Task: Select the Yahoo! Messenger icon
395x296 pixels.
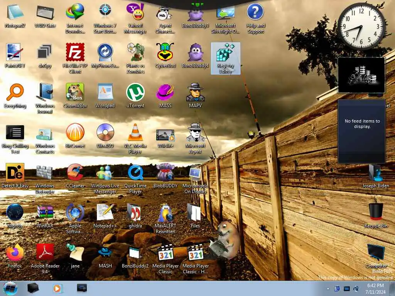Action: click(x=135, y=19)
